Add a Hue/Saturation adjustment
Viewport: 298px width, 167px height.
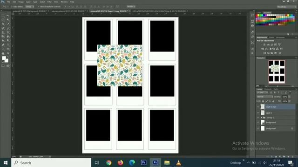coord(263,49)
